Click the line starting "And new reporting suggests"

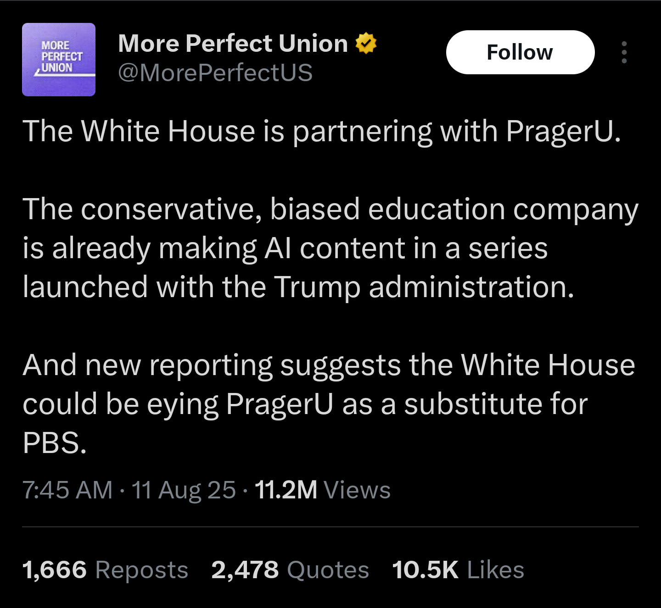pyautogui.click(x=329, y=365)
